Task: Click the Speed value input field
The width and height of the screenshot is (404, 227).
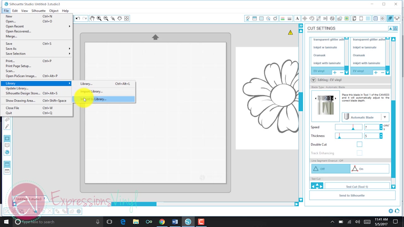Action: [371, 127]
